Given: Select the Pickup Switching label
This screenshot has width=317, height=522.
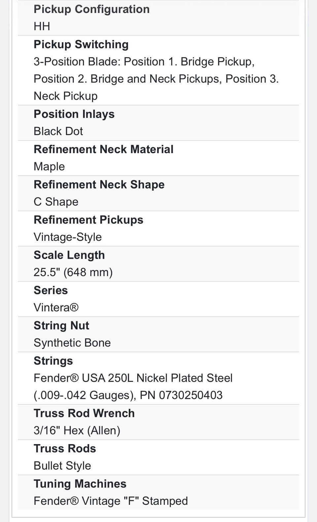Looking at the screenshot, I should click(x=81, y=44).
